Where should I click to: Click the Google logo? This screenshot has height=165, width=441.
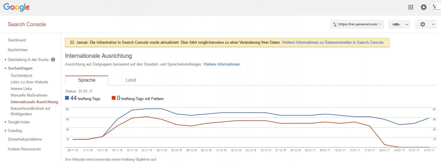(x=17, y=8)
